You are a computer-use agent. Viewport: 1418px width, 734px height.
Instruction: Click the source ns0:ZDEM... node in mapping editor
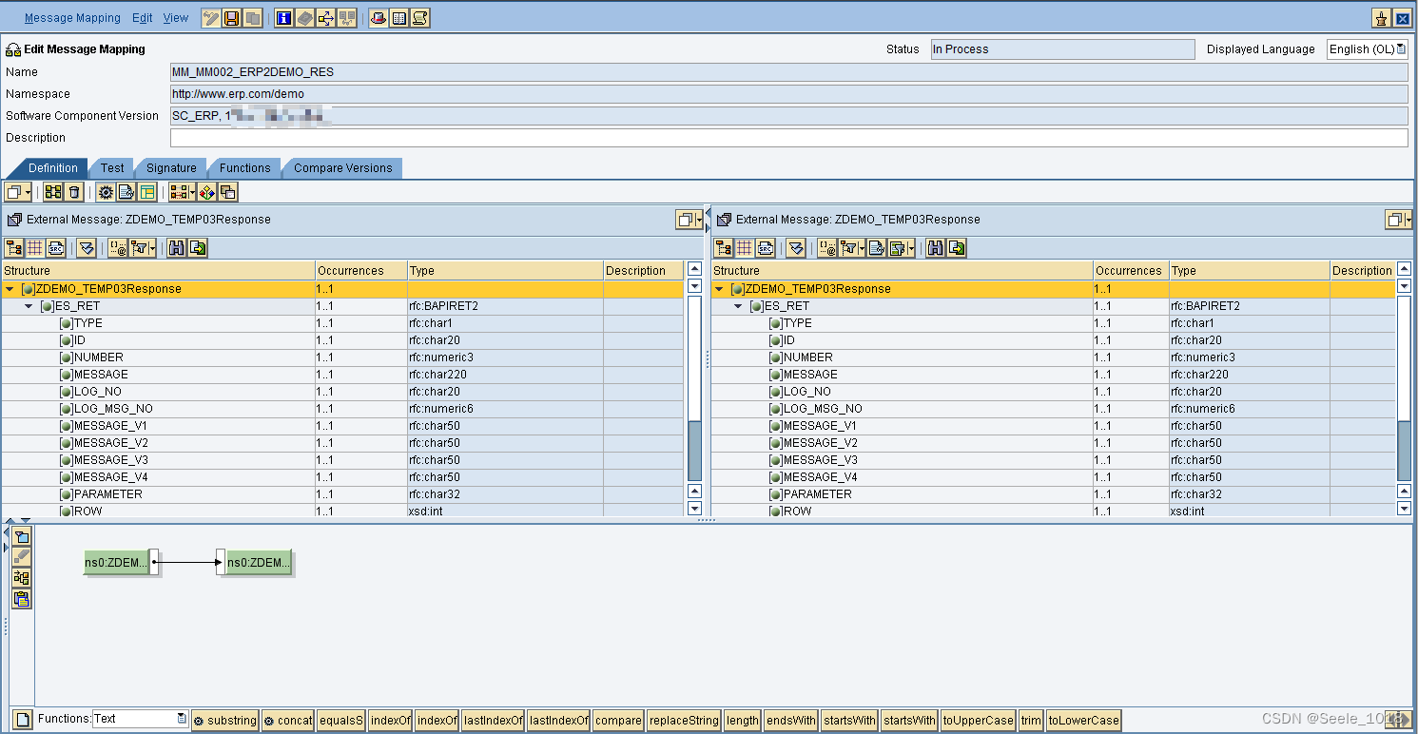click(117, 563)
